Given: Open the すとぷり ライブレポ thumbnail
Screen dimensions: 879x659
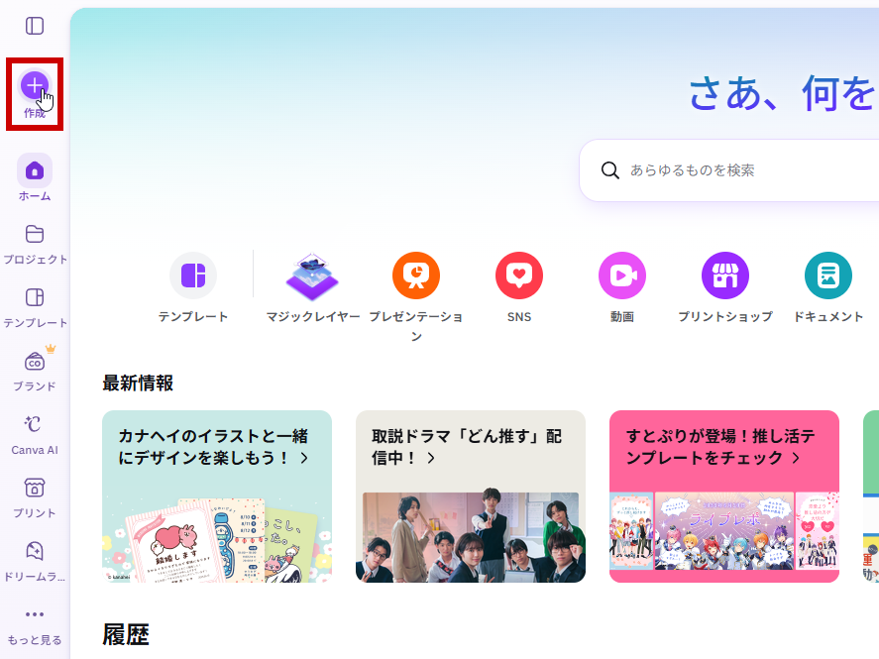Looking at the screenshot, I should pyautogui.click(x=724, y=531).
